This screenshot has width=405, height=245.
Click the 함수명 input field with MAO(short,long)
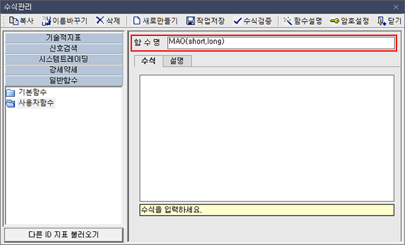281,43
